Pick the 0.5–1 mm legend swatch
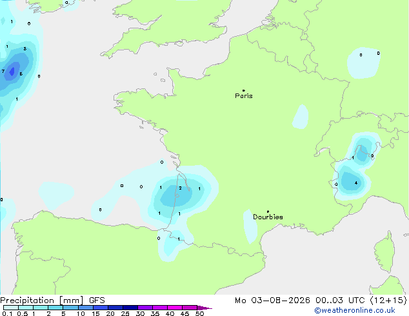 point(26,308)
